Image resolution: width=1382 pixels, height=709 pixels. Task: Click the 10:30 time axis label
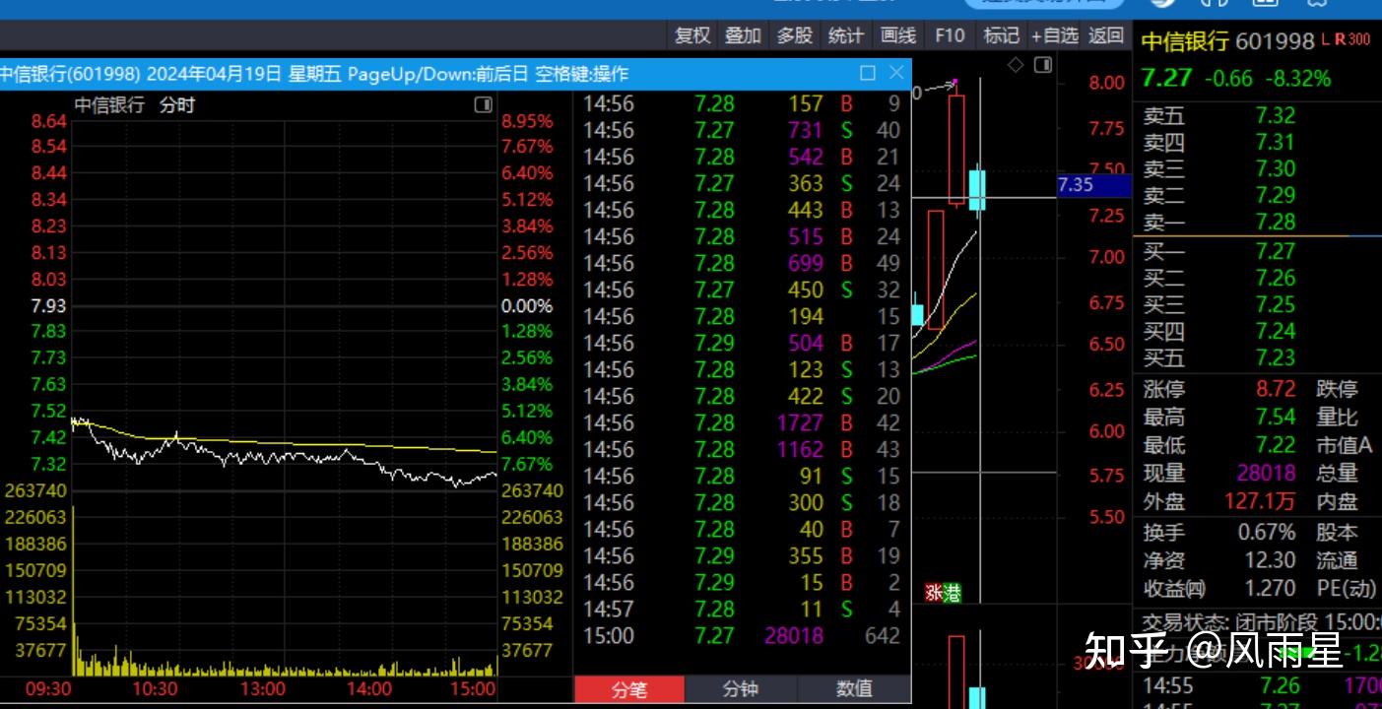(155, 689)
